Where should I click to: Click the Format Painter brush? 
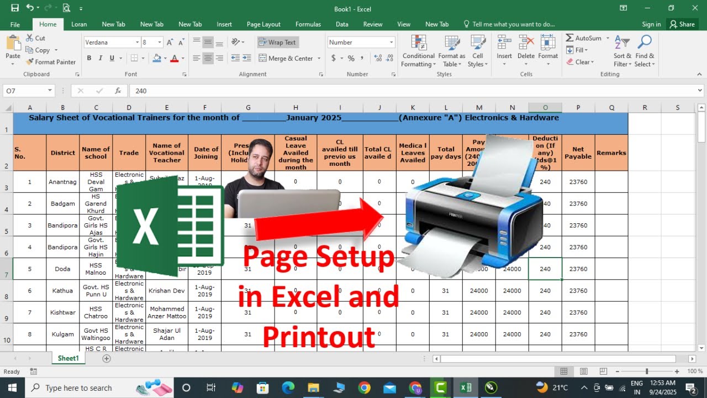pyautogui.click(x=30, y=62)
